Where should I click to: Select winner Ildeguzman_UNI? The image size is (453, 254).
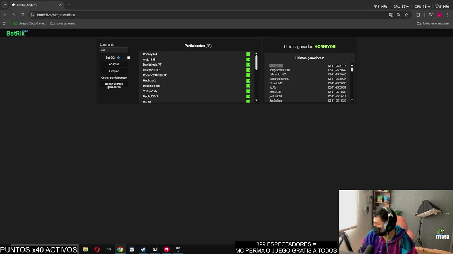(280, 70)
